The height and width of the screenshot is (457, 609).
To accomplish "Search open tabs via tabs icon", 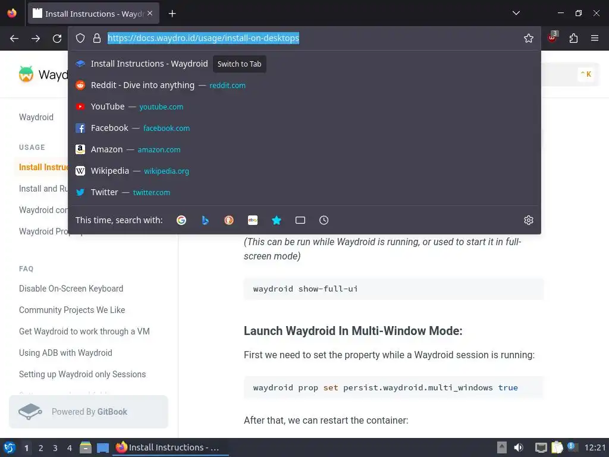I will pyautogui.click(x=300, y=220).
